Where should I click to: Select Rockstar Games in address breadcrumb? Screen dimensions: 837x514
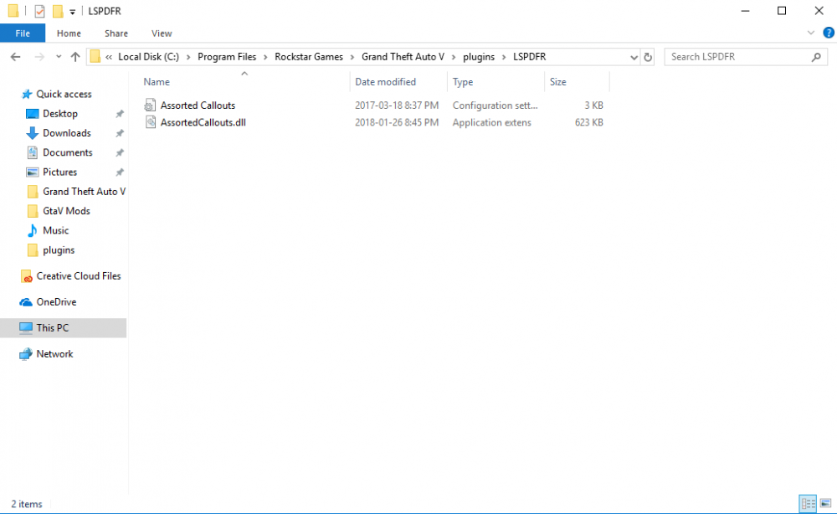tap(309, 57)
